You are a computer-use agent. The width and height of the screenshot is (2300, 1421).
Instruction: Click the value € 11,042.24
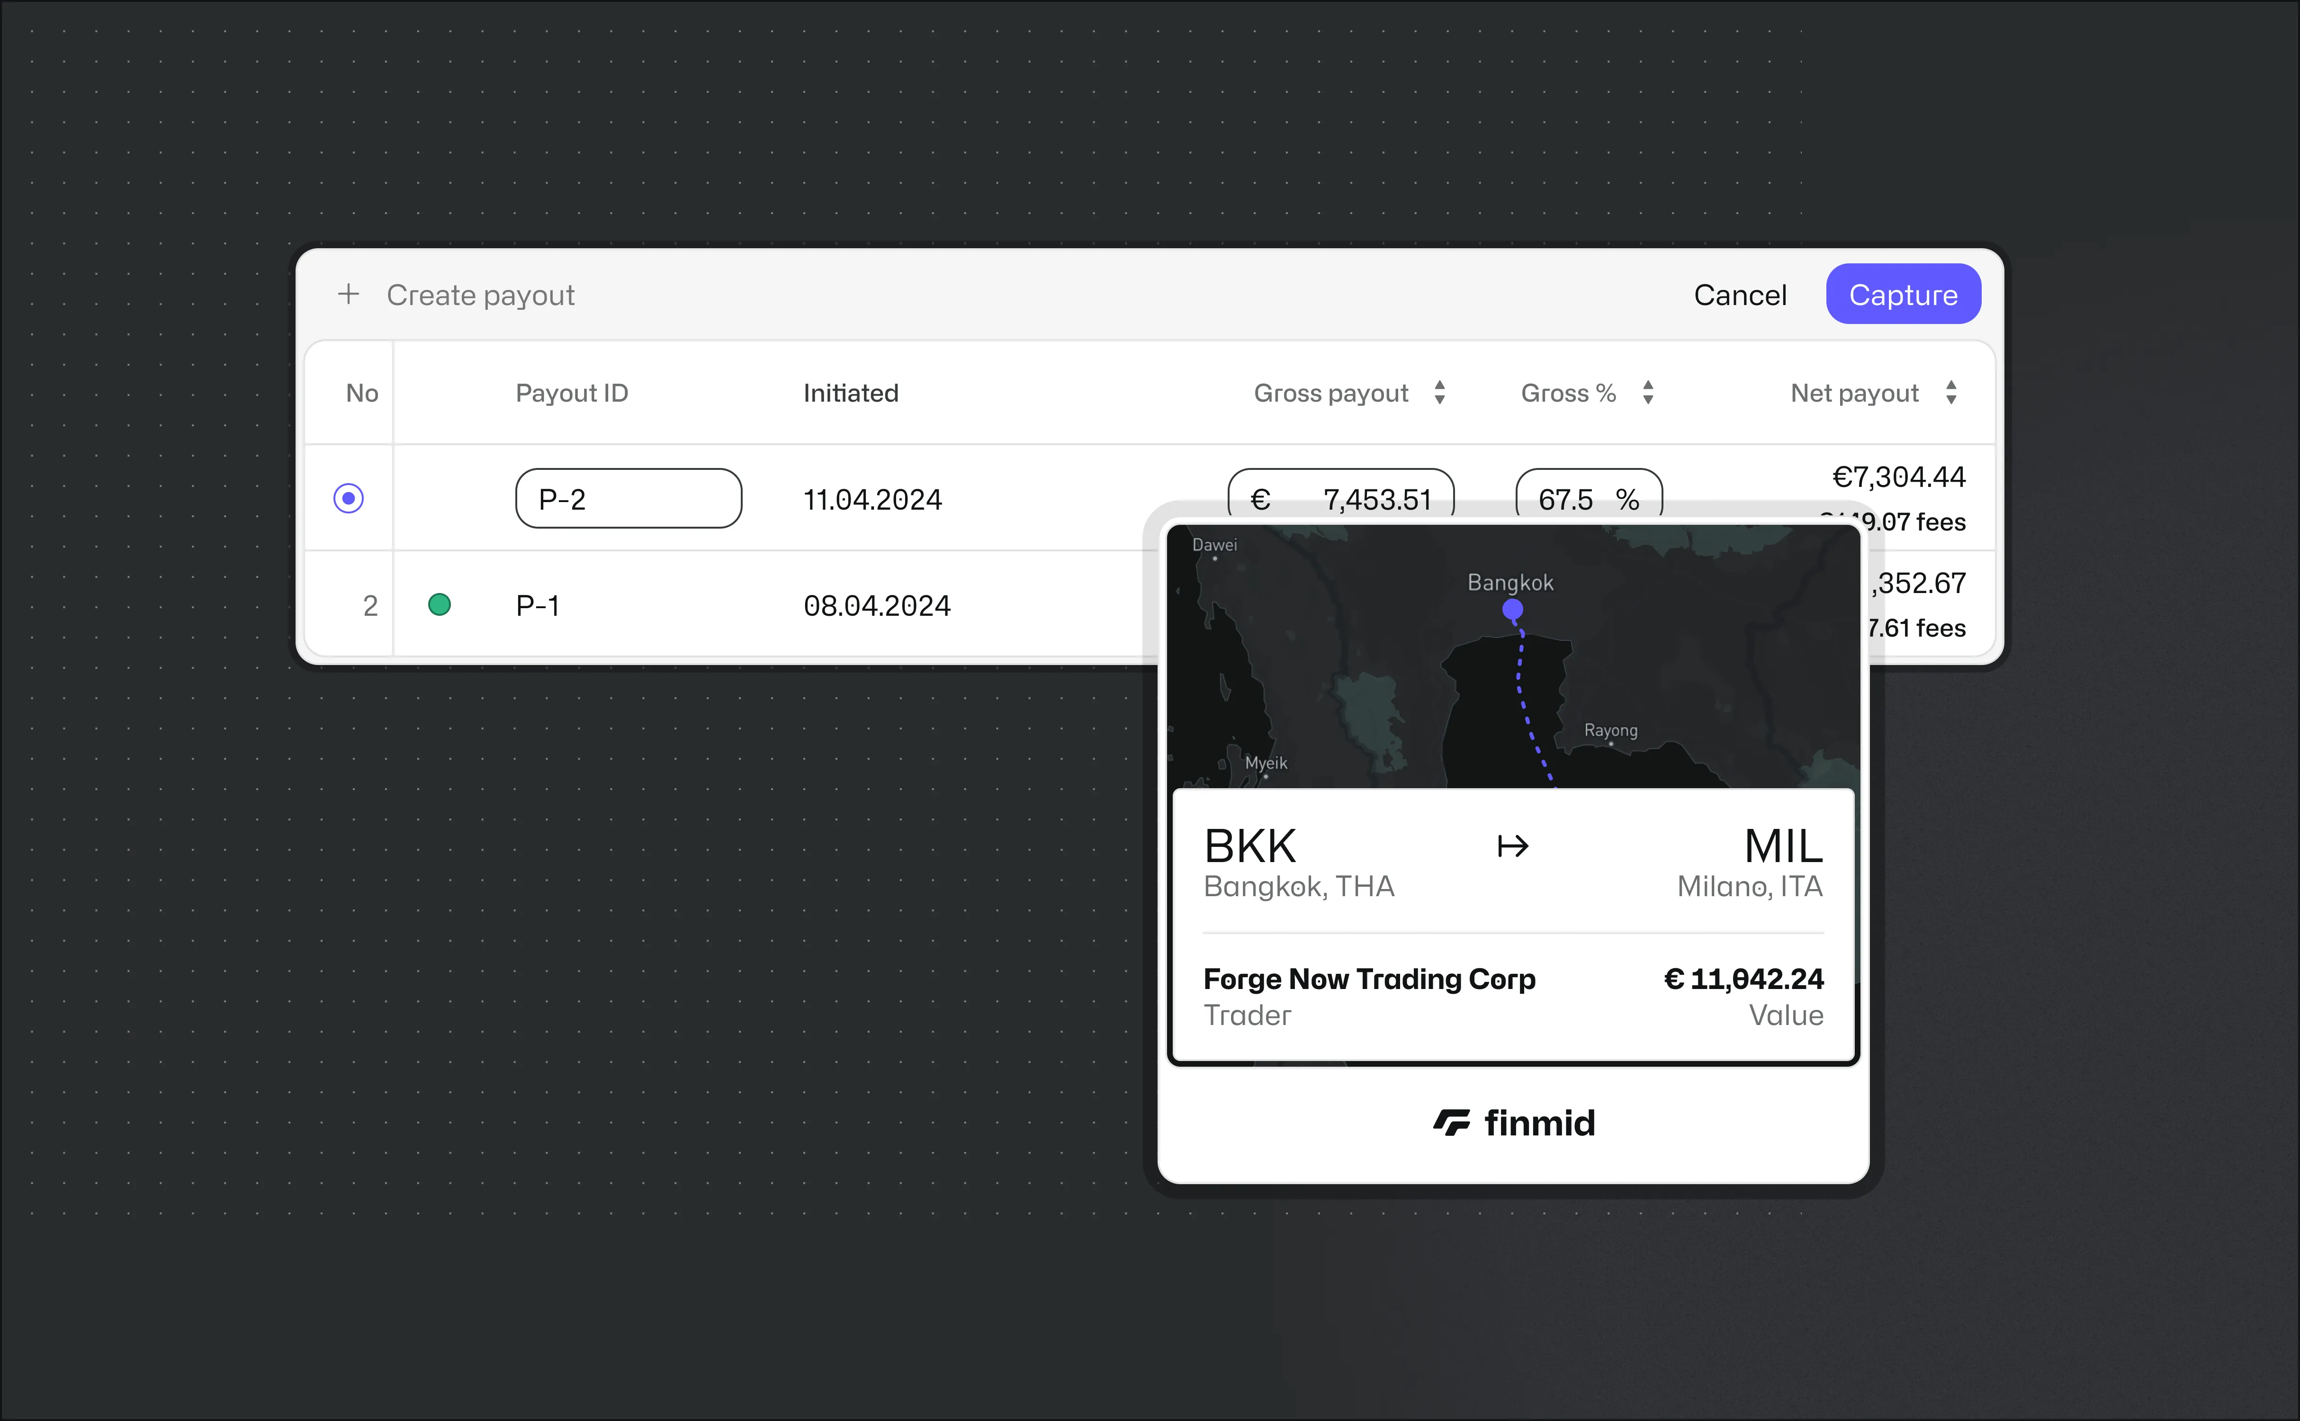[1744, 978]
